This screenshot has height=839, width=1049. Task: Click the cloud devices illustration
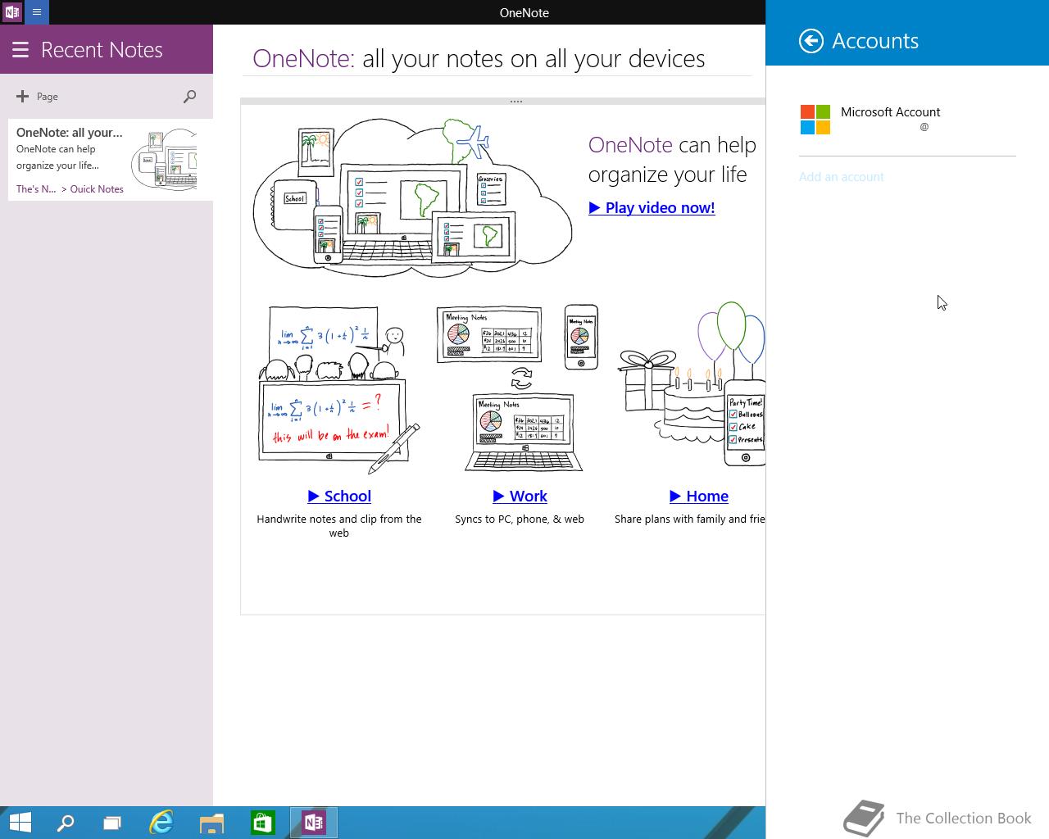[x=413, y=197]
